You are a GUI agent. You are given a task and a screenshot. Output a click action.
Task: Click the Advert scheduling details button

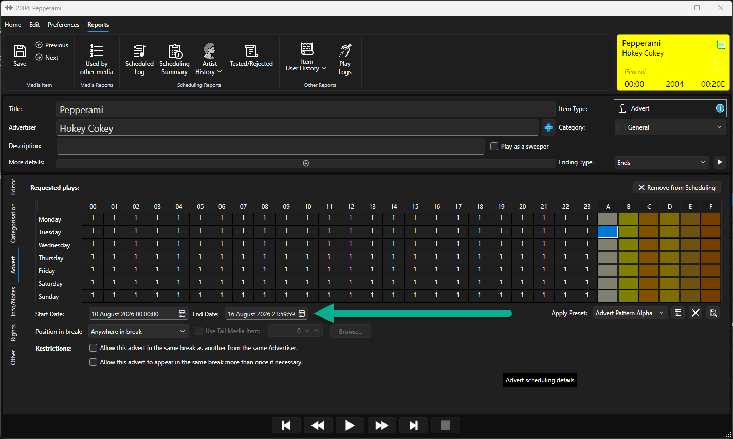coord(540,380)
